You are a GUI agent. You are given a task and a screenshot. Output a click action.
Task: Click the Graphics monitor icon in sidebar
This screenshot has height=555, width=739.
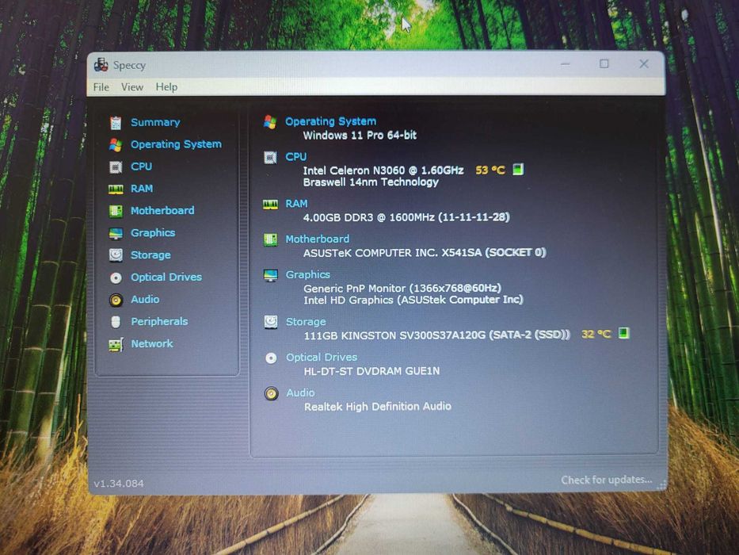(x=116, y=233)
